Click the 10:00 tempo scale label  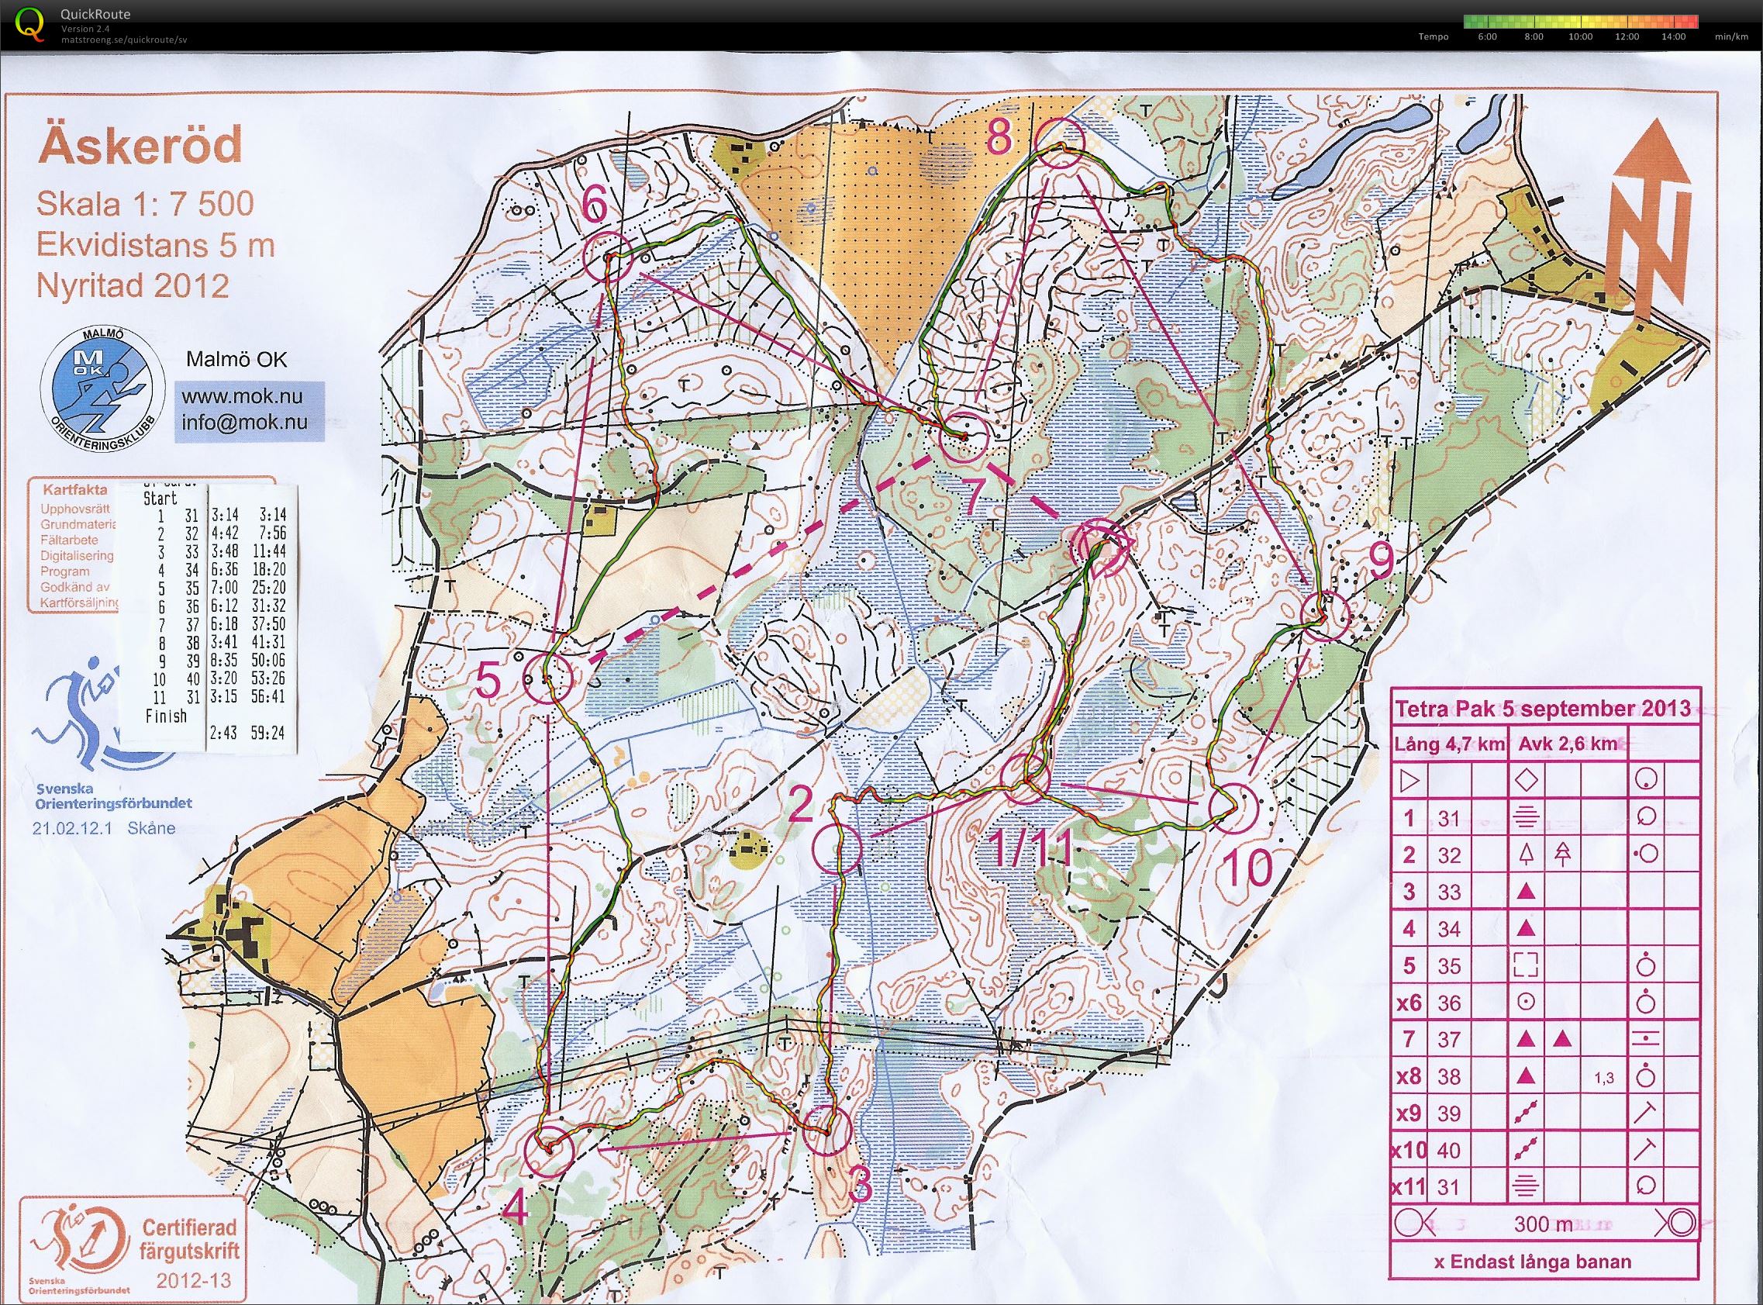(1581, 36)
